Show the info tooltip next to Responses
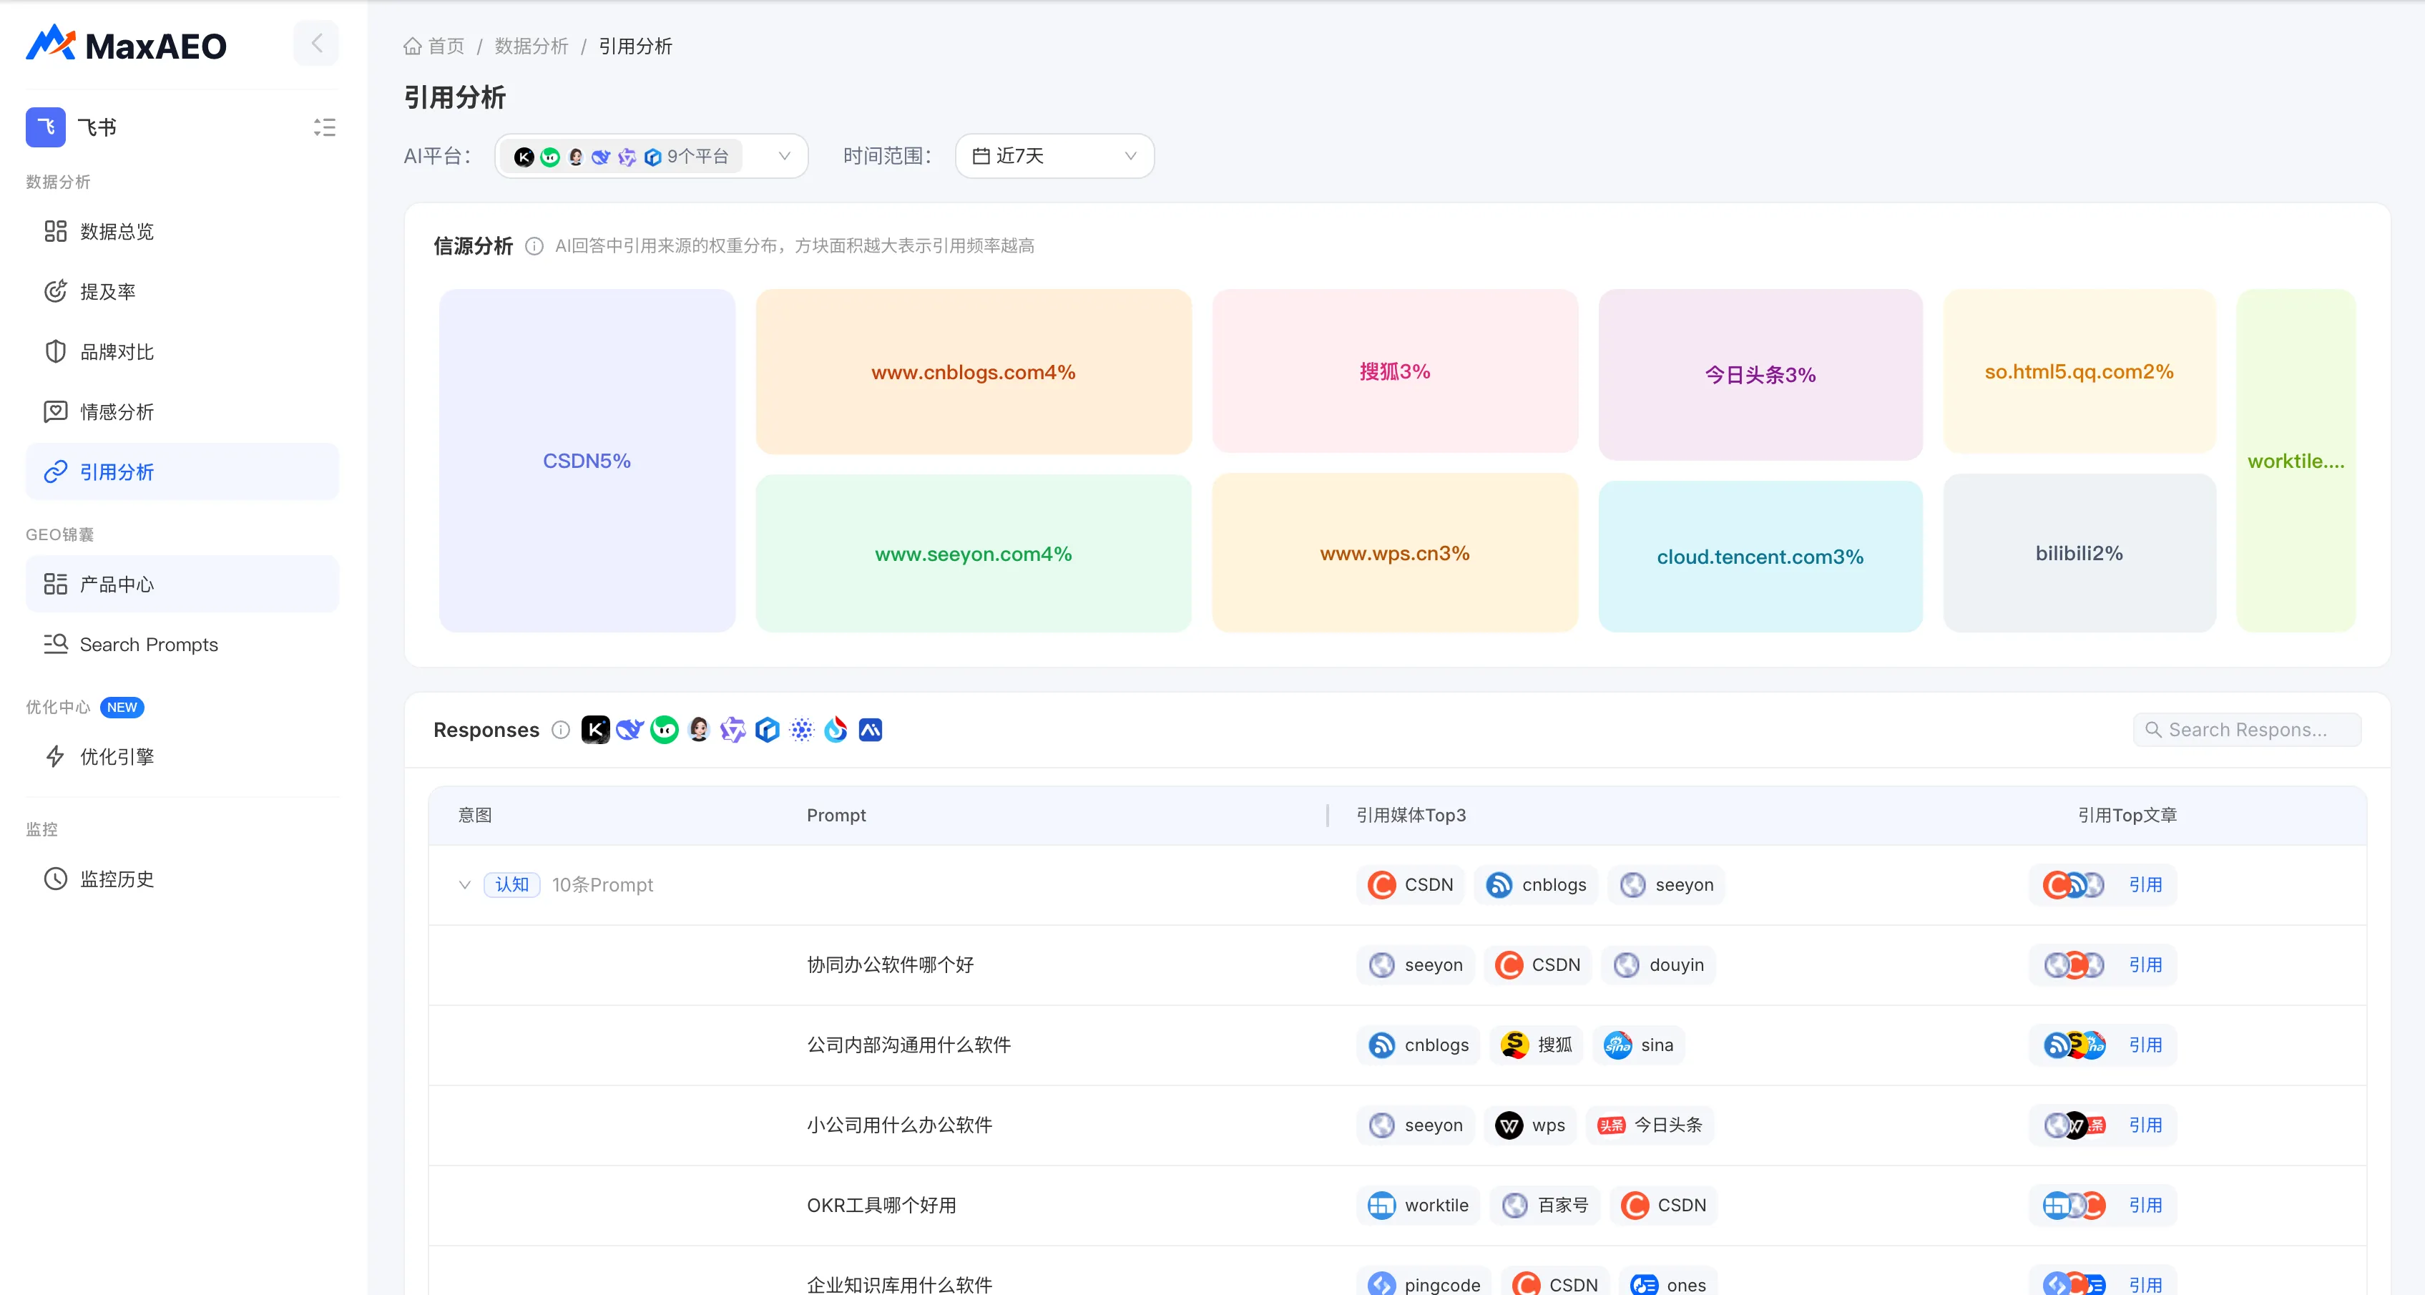This screenshot has width=2425, height=1295. (x=561, y=730)
